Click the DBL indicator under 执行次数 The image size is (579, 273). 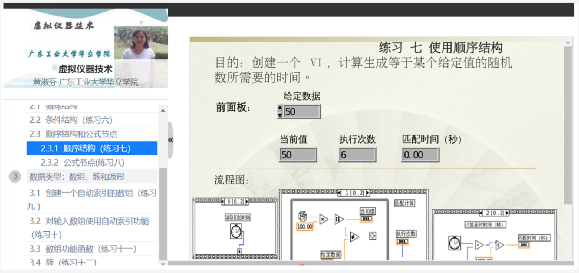pyautogui.click(x=402, y=242)
